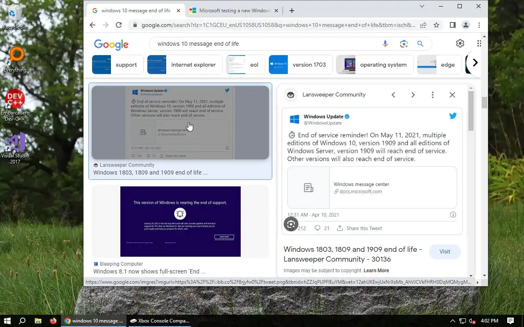
Task: Click the Google logo
Action: click(x=111, y=44)
